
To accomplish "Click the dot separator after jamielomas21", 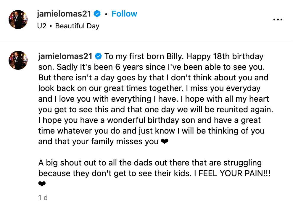I will tap(106, 14).
